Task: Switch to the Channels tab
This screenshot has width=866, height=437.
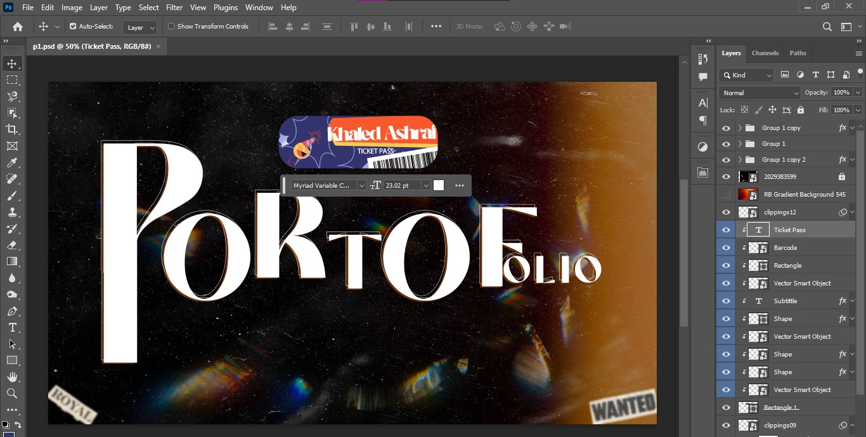Action: 765,53
